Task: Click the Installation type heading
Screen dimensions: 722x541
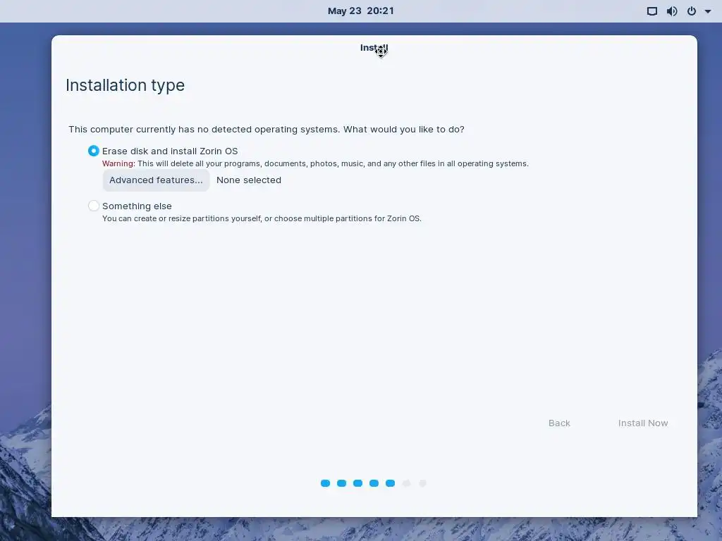Action: tap(126, 85)
